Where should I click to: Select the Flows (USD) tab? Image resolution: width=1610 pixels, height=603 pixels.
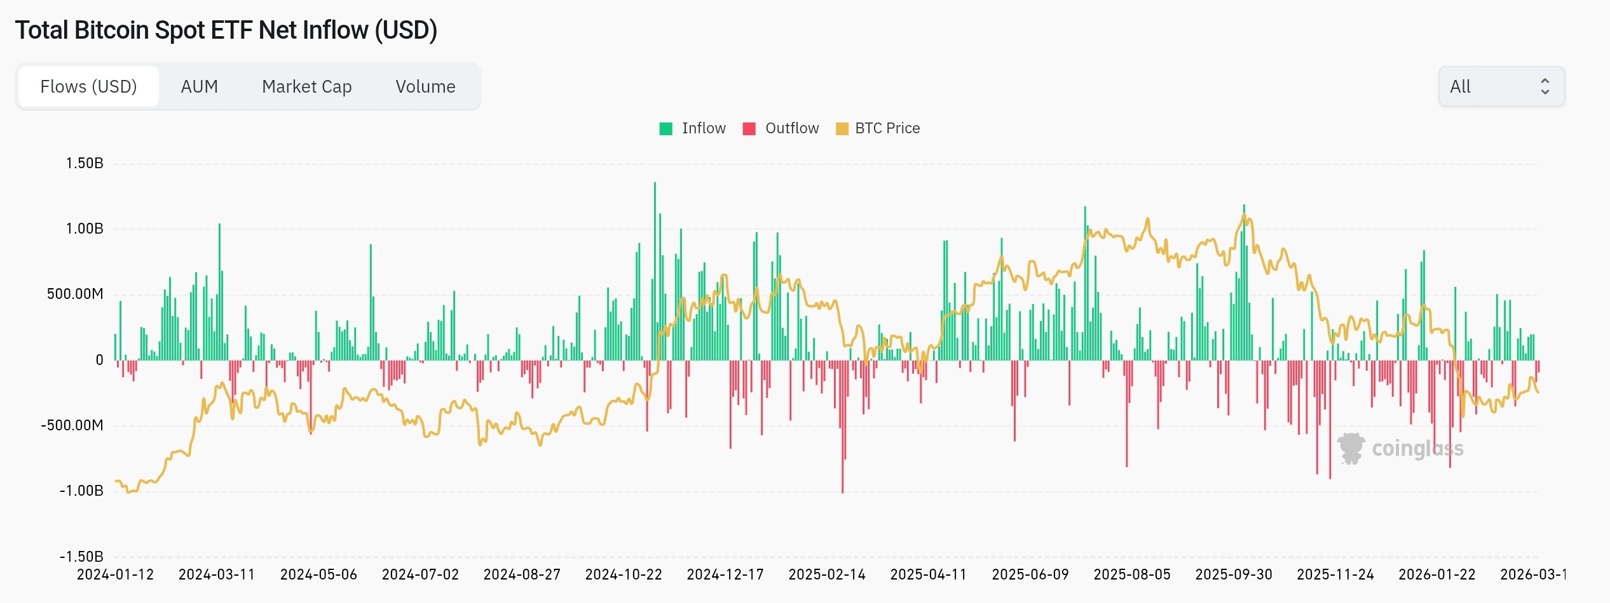pyautogui.click(x=88, y=86)
